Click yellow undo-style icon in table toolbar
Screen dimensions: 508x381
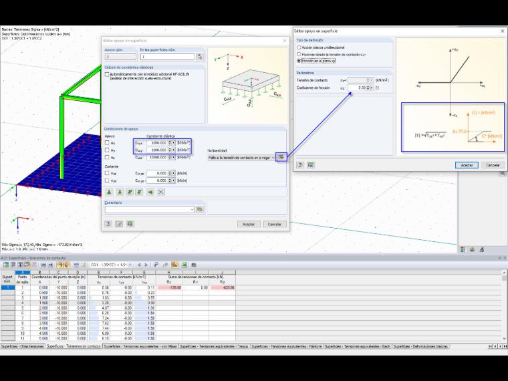tap(60, 265)
